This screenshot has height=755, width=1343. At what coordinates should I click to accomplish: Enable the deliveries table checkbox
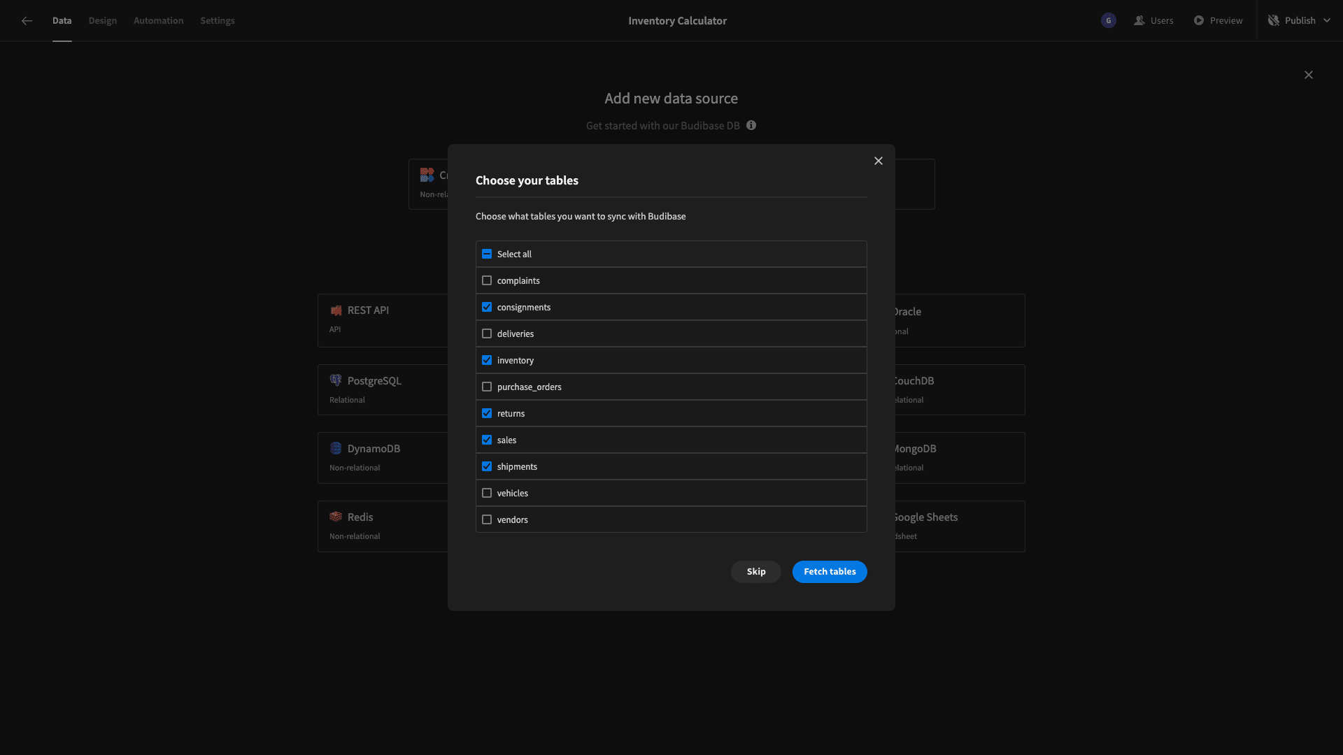486,333
